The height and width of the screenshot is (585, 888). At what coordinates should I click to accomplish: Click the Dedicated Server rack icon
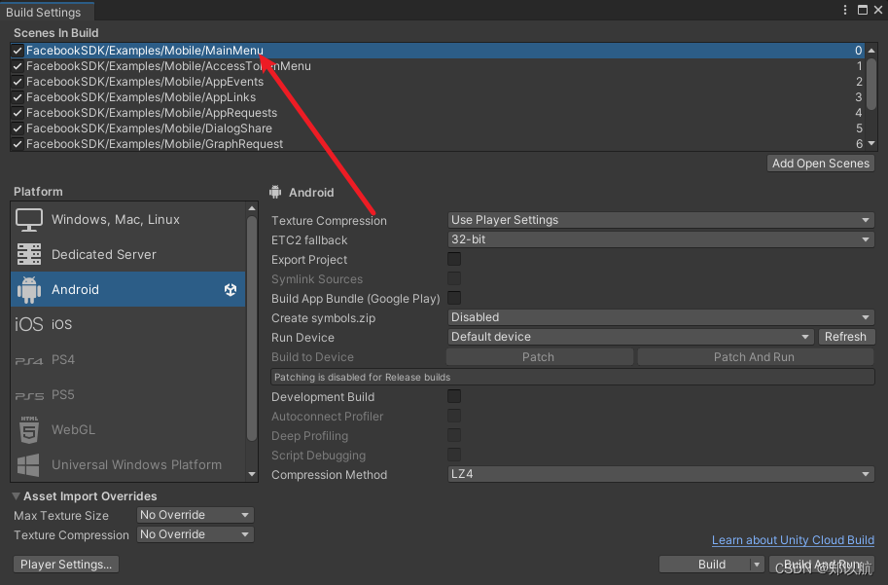(x=29, y=254)
